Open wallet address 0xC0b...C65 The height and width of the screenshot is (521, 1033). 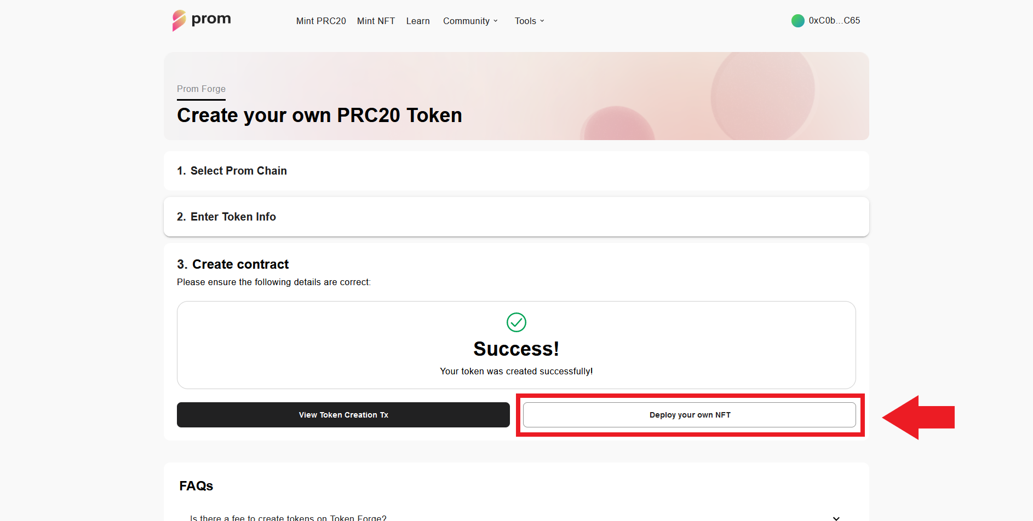point(834,21)
